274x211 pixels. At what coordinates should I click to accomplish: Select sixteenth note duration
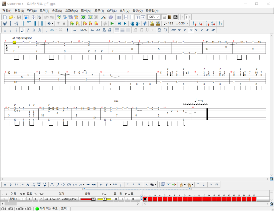click(x=28, y=30)
